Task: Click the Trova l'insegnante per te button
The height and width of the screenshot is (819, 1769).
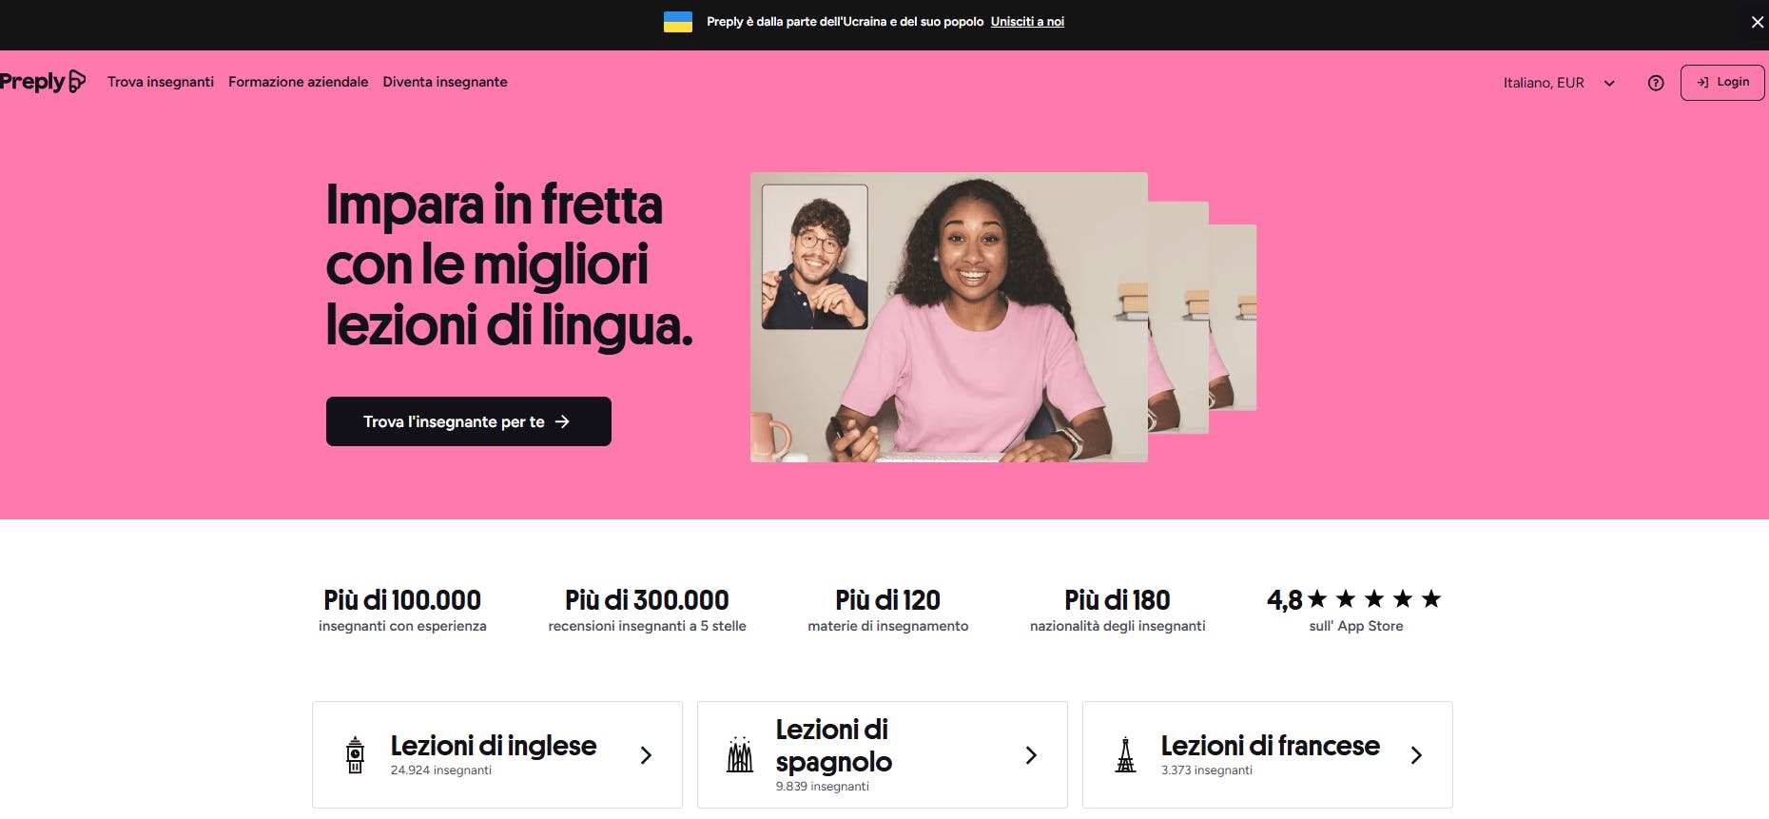Action: (x=469, y=421)
